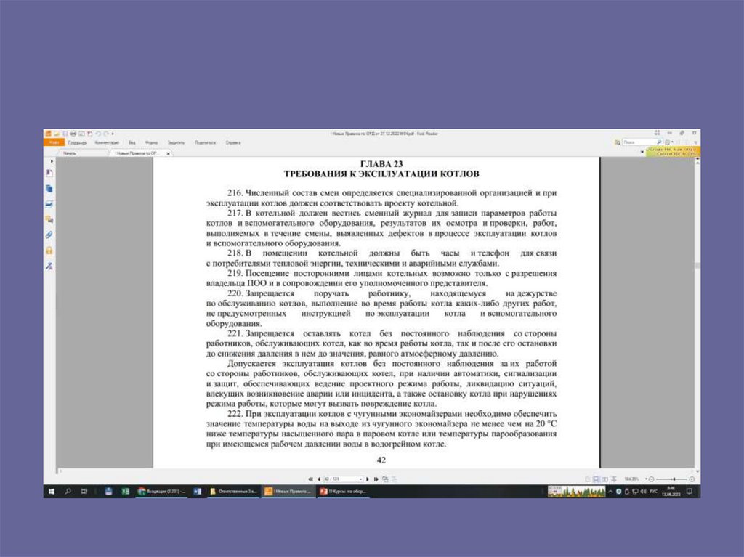Open the Bookmarks side panel

(x=49, y=173)
